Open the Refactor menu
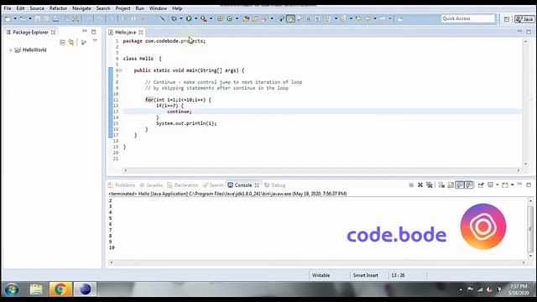 tap(58, 8)
